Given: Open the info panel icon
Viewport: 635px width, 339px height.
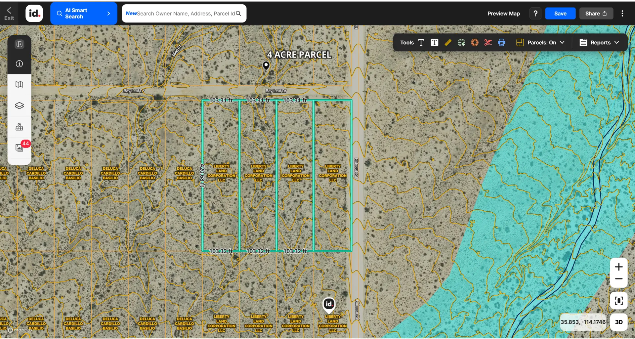Looking at the screenshot, I should [20, 64].
